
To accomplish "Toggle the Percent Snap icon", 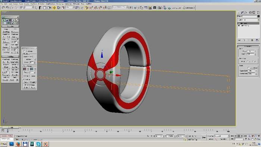I will (x=100, y=7).
